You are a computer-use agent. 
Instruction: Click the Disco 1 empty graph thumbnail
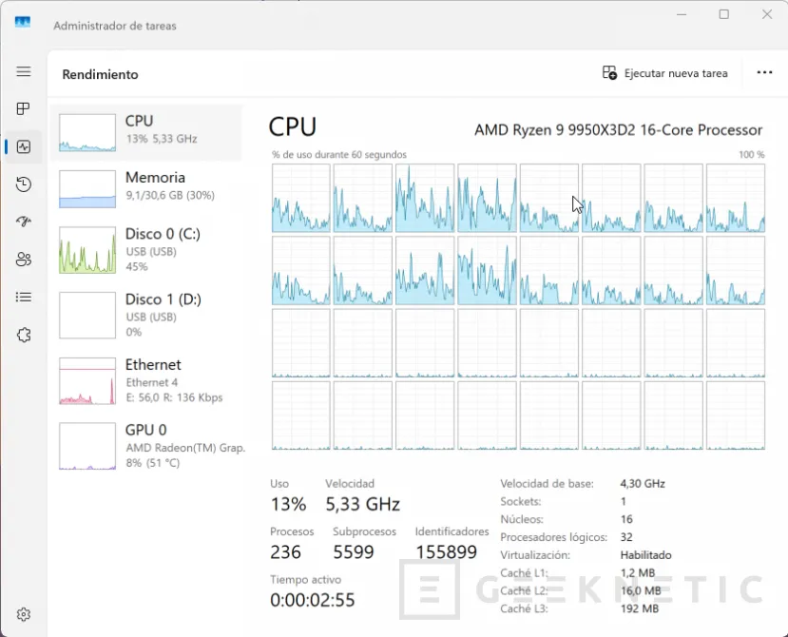tap(87, 316)
